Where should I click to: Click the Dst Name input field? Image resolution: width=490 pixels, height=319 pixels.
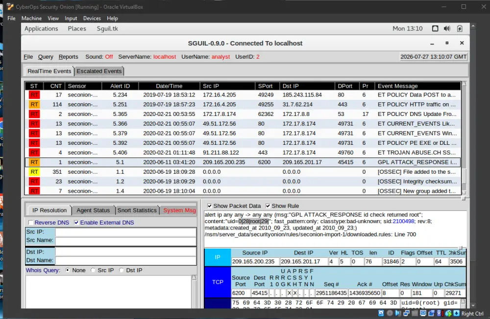125,260
